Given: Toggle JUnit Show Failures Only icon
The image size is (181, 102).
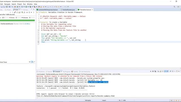Looking at the screenshot, I should [x=15, y=12].
